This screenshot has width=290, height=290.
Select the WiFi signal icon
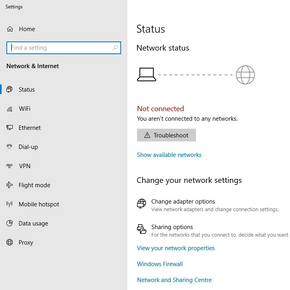point(10,109)
